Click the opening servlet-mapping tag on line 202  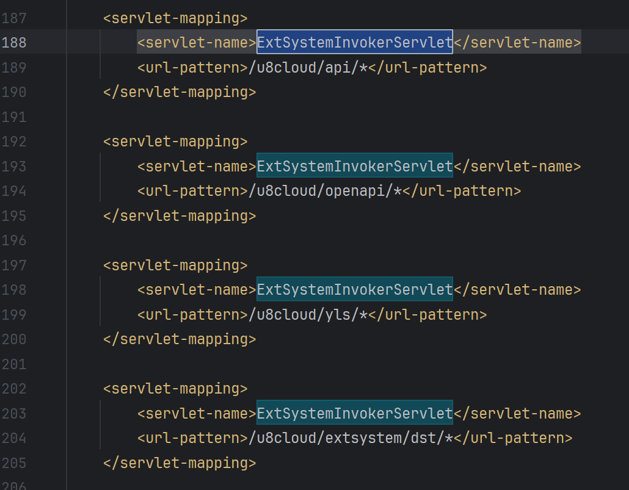tap(175, 389)
